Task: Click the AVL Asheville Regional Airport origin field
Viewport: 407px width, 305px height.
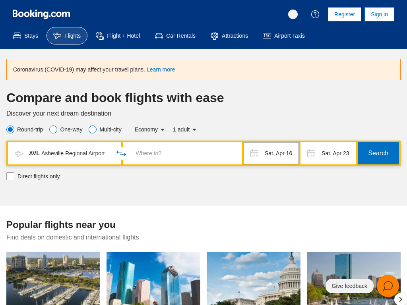Action: click(x=65, y=153)
